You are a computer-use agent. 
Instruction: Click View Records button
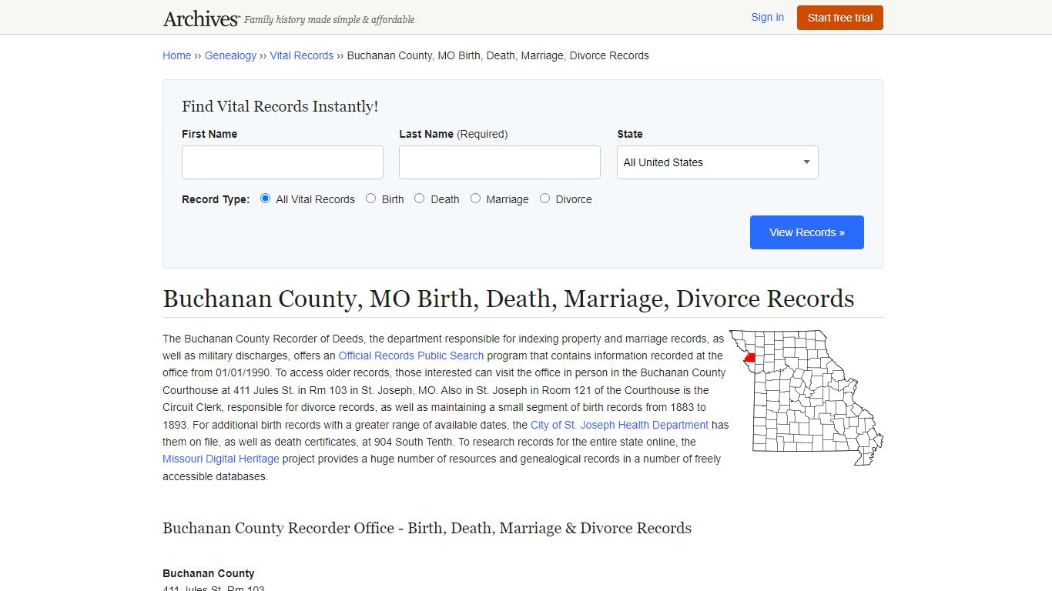[807, 232]
